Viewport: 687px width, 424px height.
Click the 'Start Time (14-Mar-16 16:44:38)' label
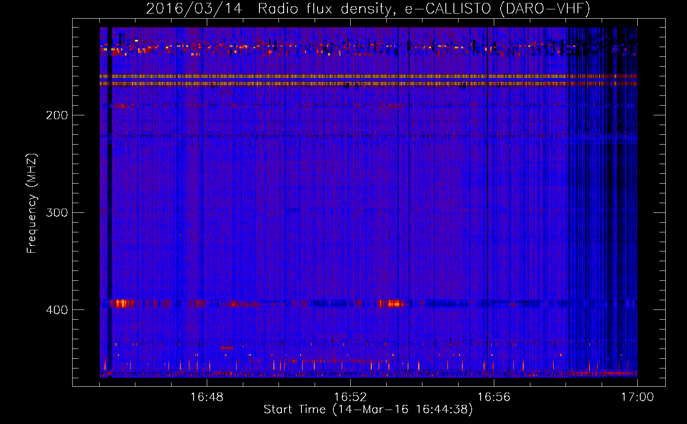368,410
